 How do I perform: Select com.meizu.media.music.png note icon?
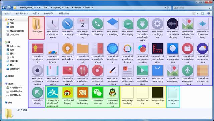point(97,71)
